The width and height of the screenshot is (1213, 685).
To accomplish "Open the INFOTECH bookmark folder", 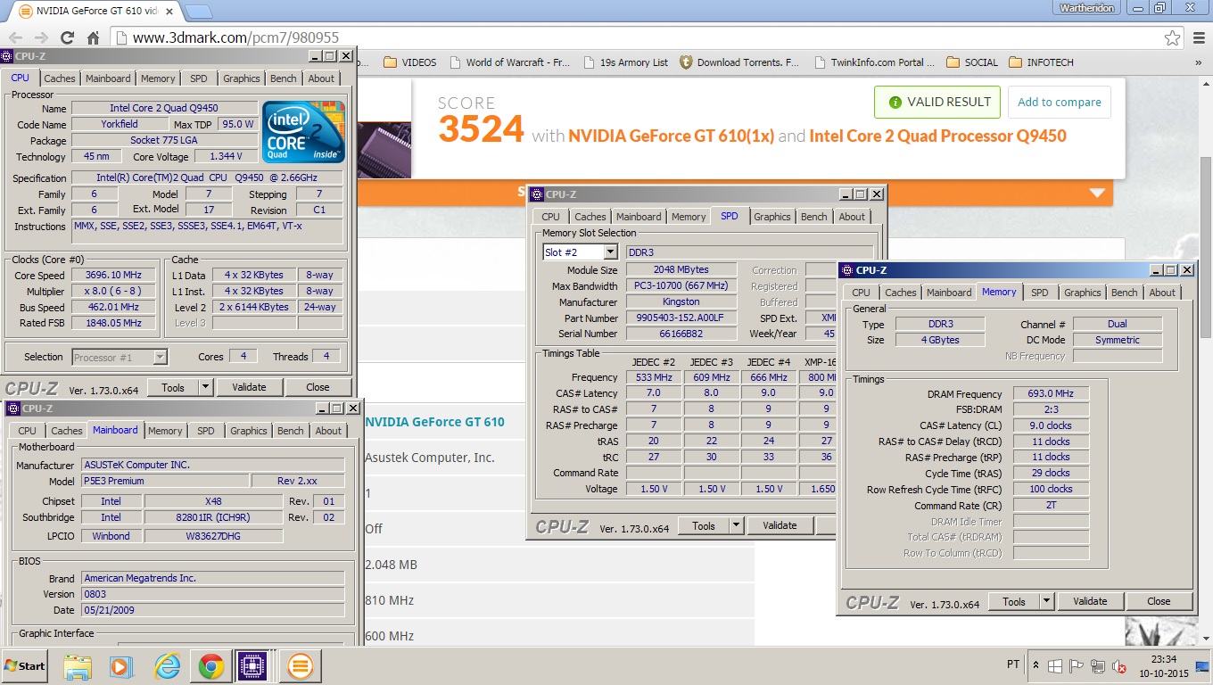I will pyautogui.click(x=1041, y=62).
